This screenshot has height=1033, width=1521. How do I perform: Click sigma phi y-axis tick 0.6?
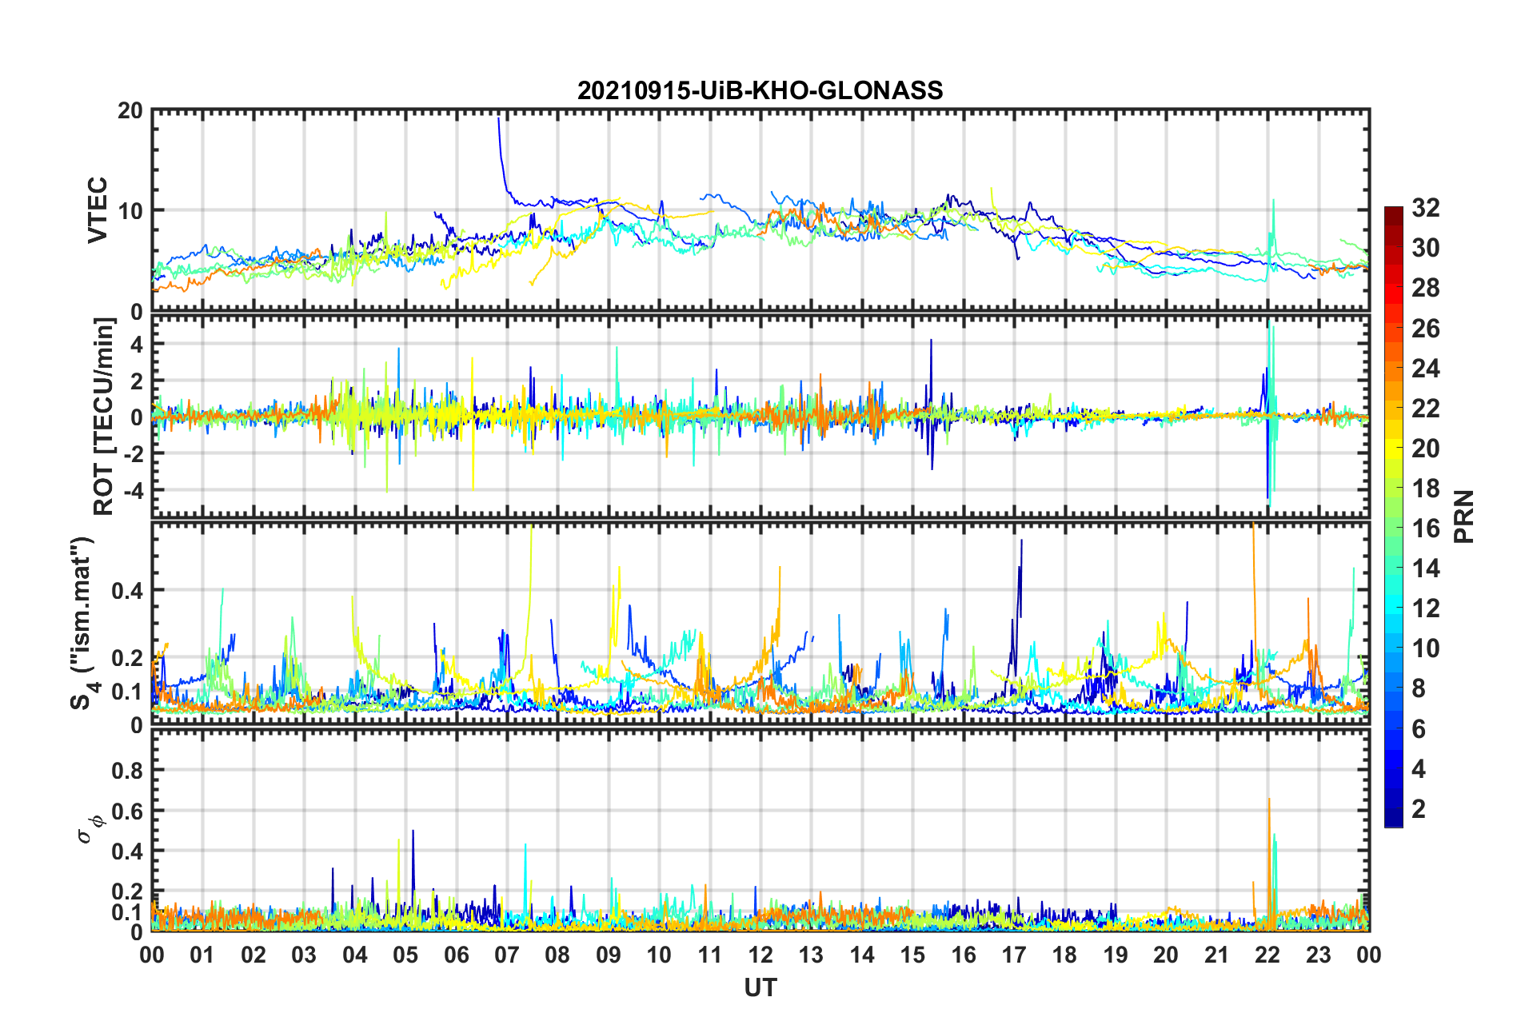tap(128, 811)
